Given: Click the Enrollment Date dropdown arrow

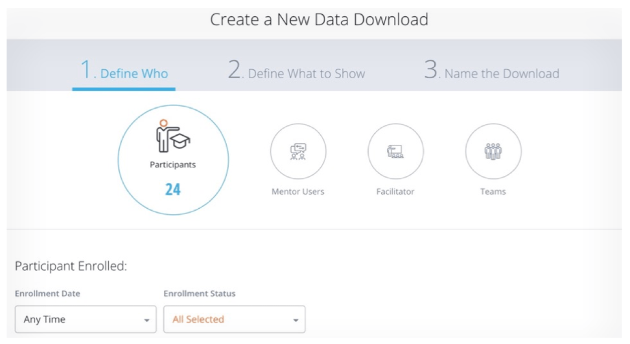Looking at the screenshot, I should coord(146,319).
